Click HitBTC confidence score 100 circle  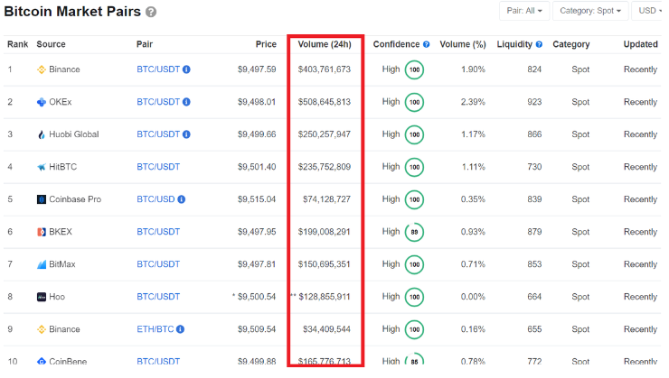click(x=414, y=167)
